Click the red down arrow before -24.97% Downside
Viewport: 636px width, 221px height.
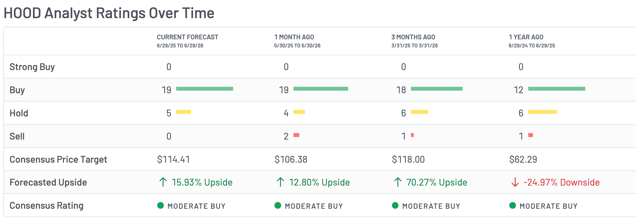[515, 182]
